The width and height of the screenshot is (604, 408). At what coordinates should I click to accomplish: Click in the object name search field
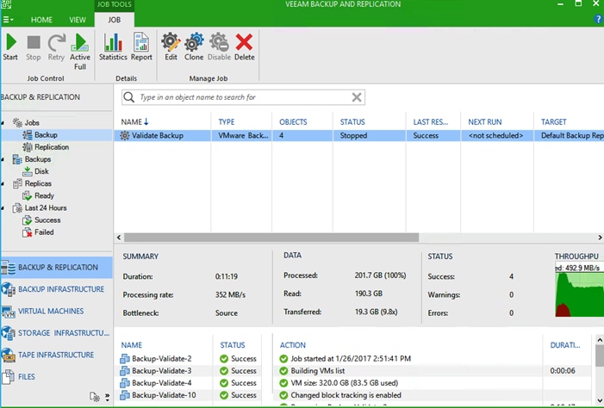244,97
